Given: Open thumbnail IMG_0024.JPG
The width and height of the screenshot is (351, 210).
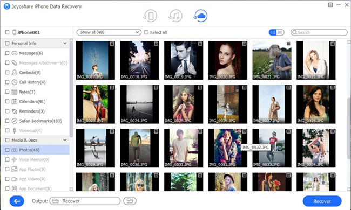Looking at the screenshot, I should coord(139,104).
